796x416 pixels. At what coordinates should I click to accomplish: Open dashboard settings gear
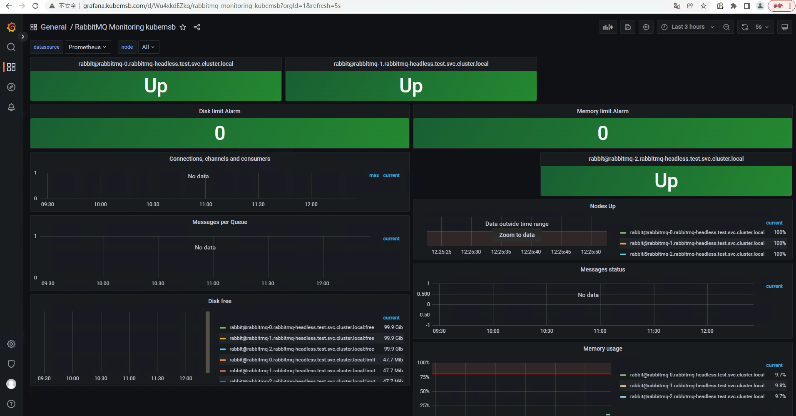tap(646, 27)
